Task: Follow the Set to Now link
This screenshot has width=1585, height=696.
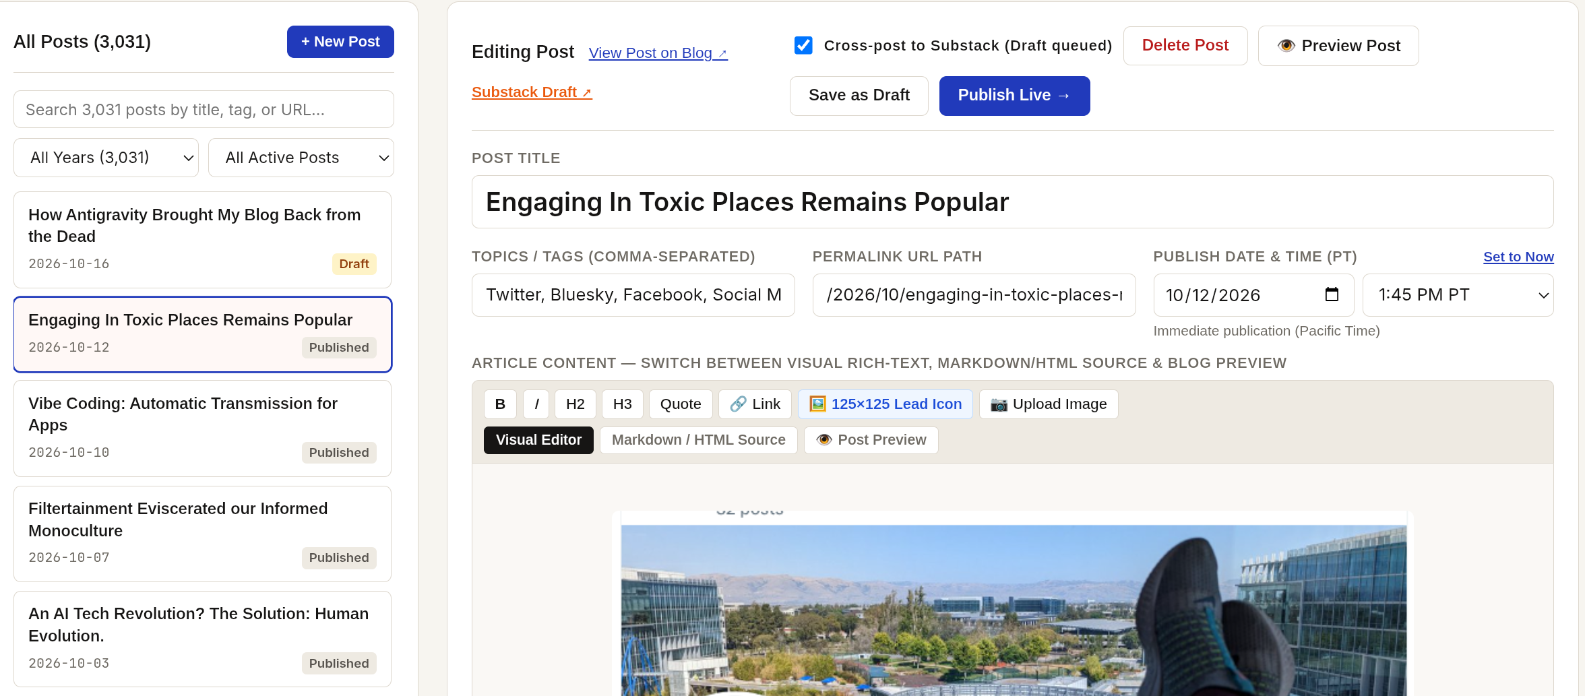Action: 1518,257
